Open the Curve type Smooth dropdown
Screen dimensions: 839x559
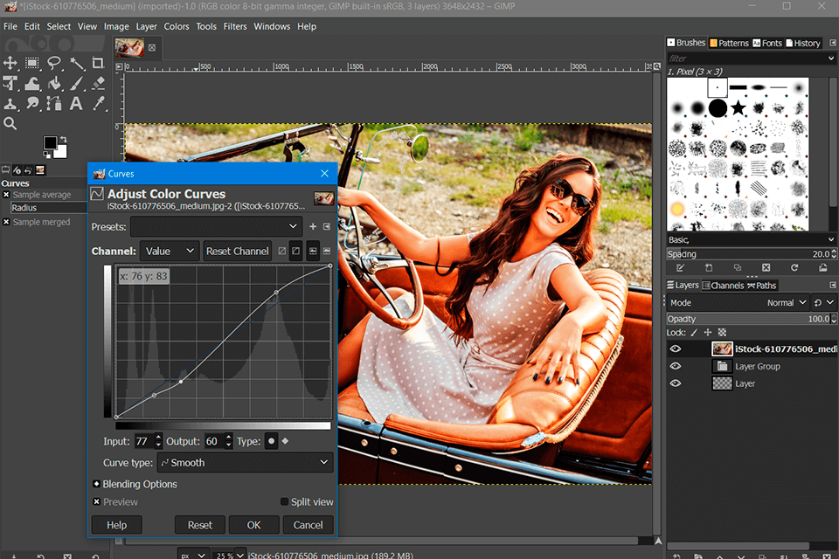(x=244, y=462)
